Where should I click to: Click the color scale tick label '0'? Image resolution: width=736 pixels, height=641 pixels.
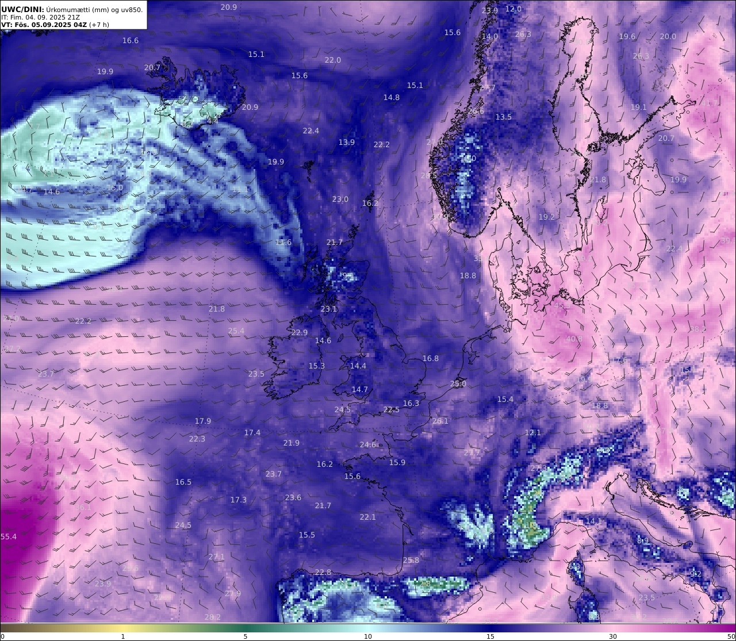2,636
